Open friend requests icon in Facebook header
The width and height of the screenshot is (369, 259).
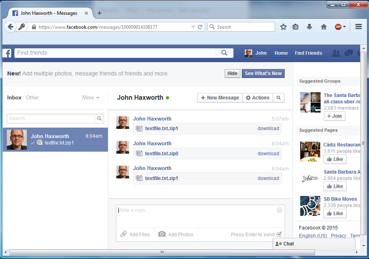pos(336,53)
